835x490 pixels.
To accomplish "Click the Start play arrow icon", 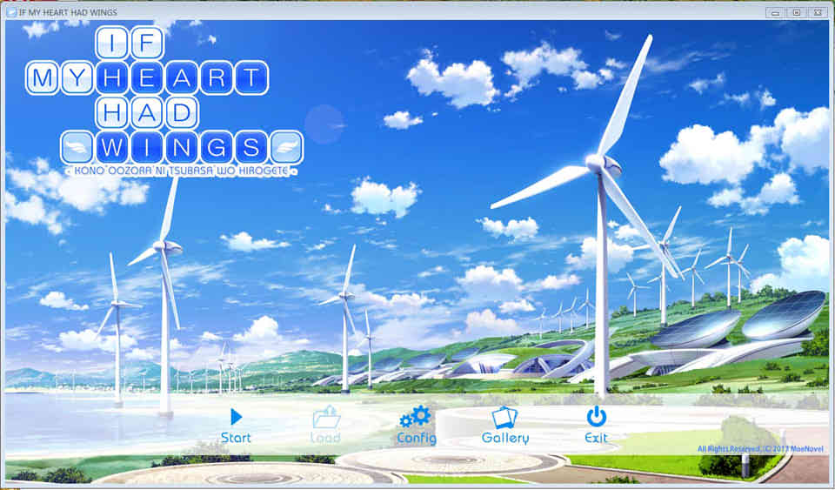I will tap(237, 417).
